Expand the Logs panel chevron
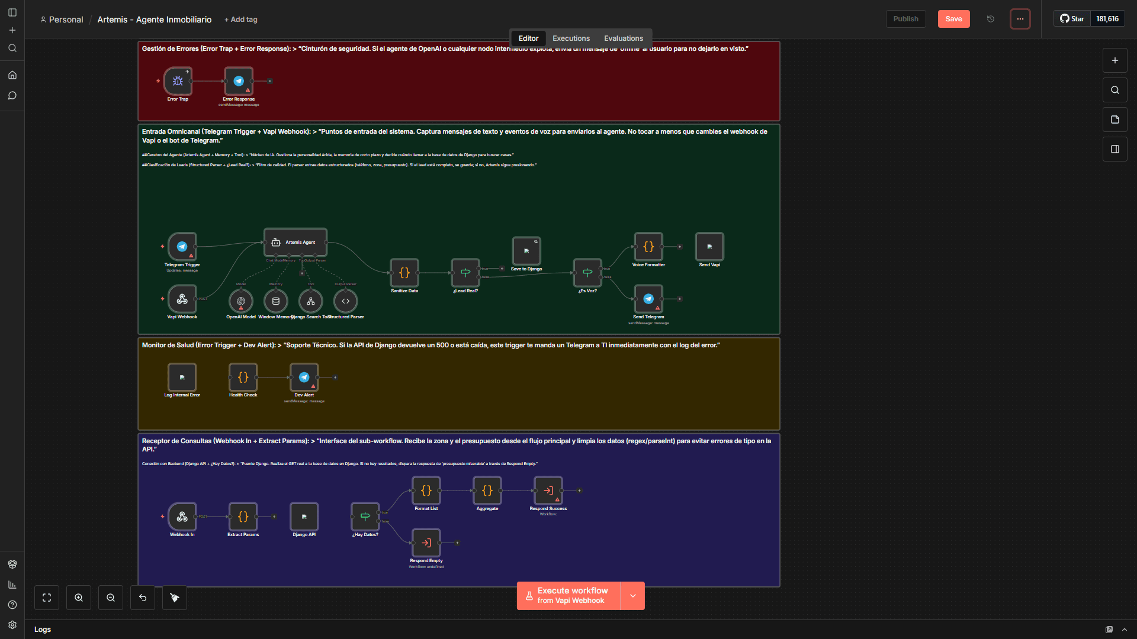 point(1125,630)
